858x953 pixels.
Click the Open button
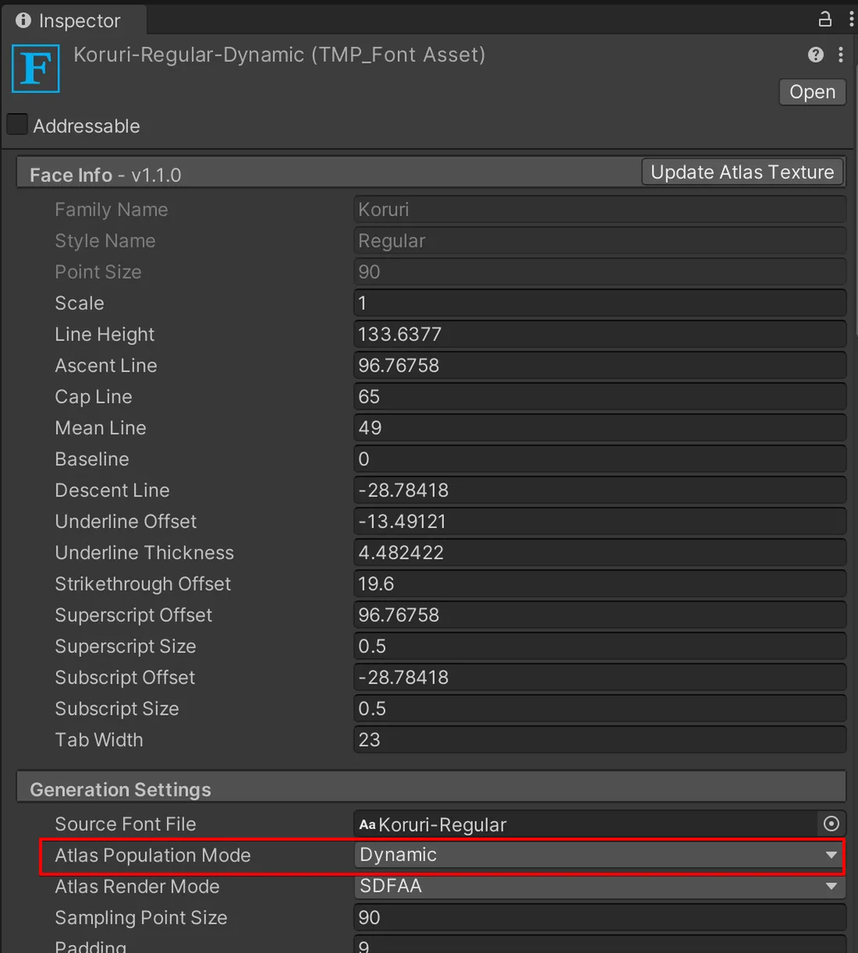coord(811,91)
